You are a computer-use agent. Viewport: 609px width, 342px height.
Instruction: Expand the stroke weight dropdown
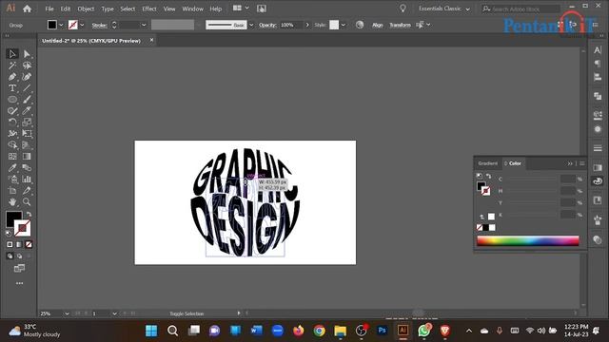pos(144,25)
